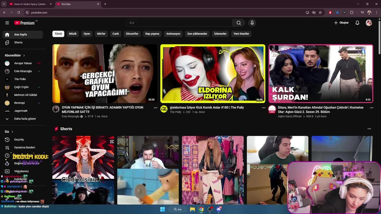Open Videolarınız in sidebar
Image resolution: width=381 pixels, height=214 pixels.
(23, 171)
